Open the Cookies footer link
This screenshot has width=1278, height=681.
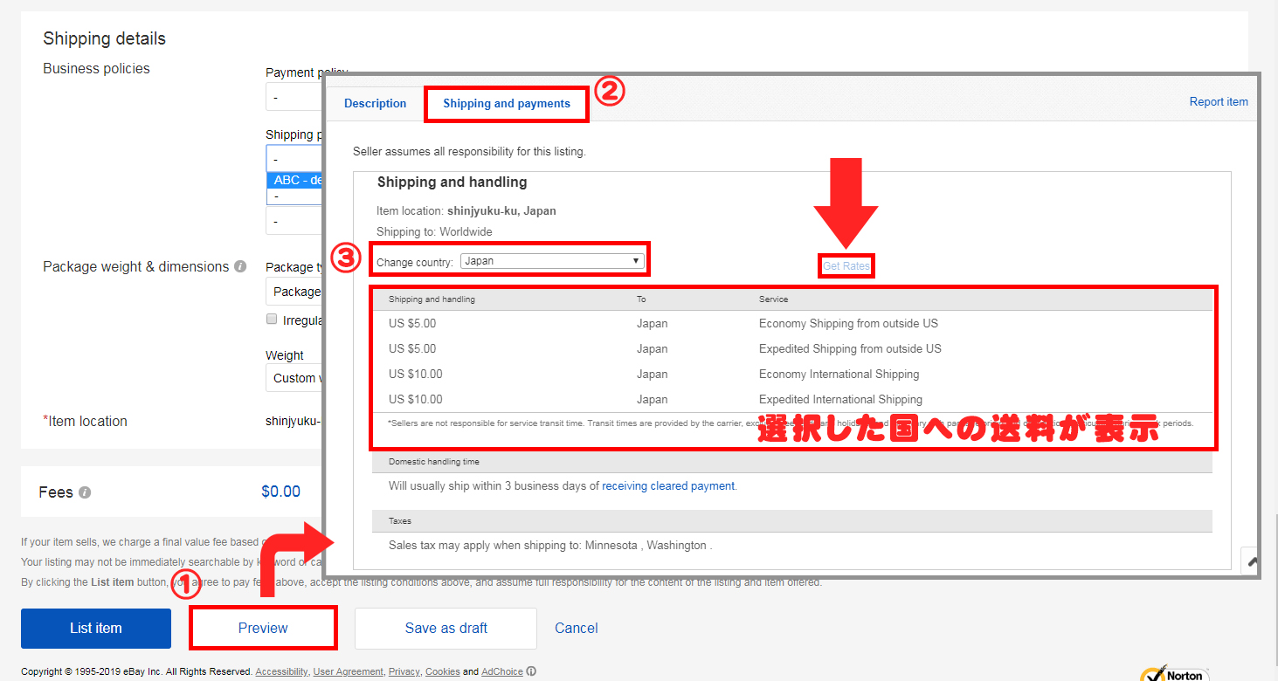(442, 672)
